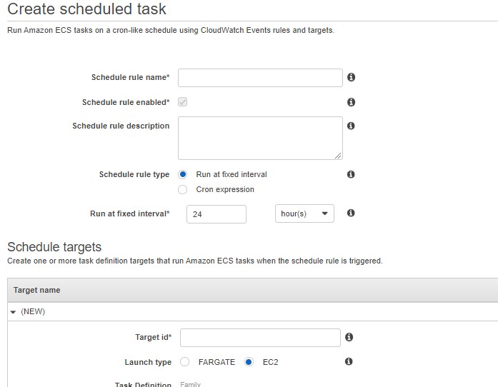The width and height of the screenshot is (498, 387).
Task: Collapse the (NEW) target row
Action: click(x=13, y=312)
